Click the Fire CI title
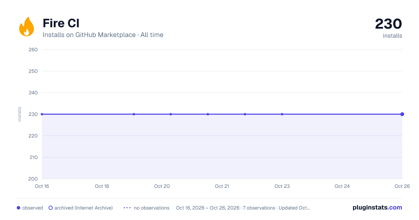419x220 pixels. (x=61, y=23)
